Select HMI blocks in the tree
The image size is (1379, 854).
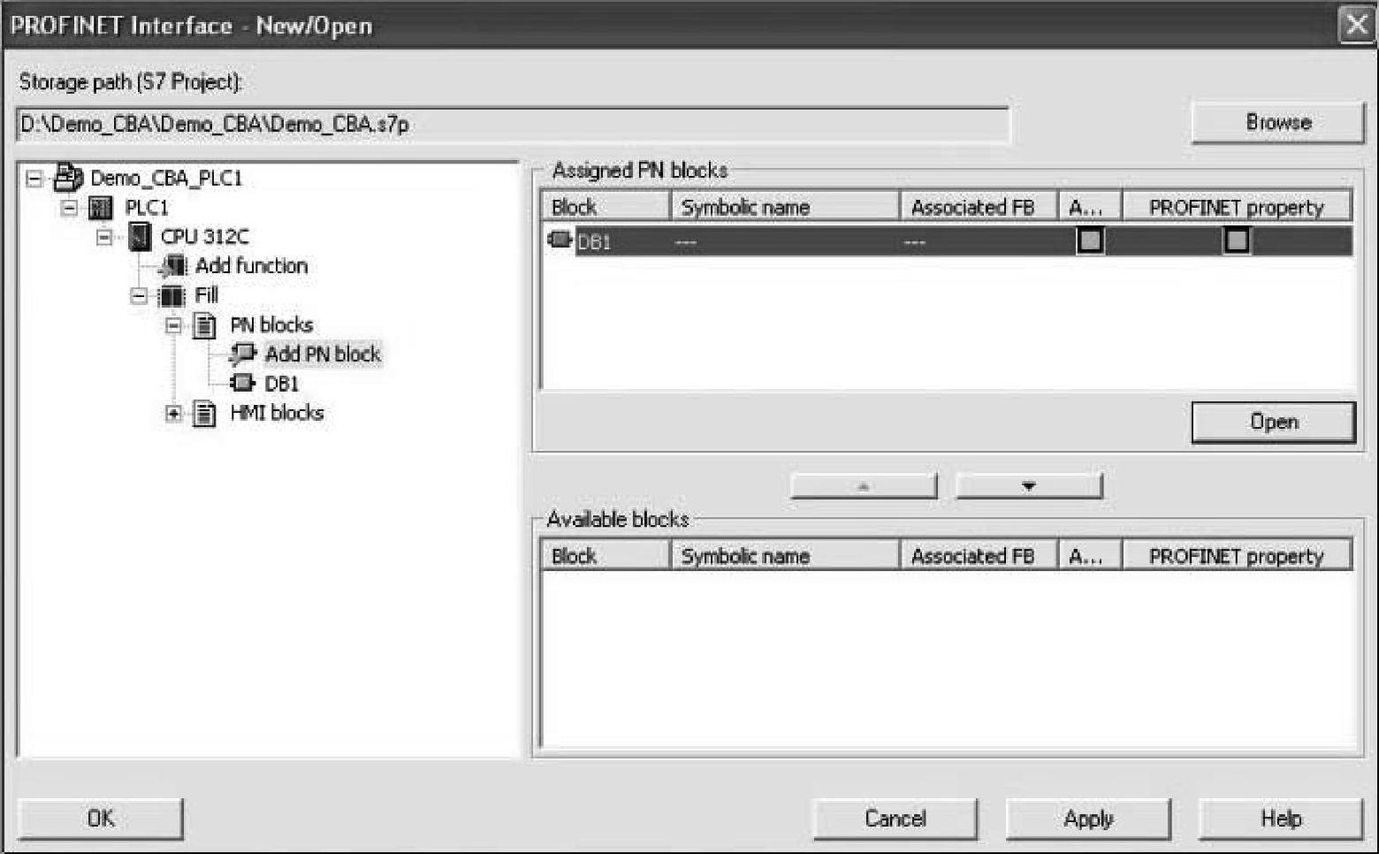277,413
